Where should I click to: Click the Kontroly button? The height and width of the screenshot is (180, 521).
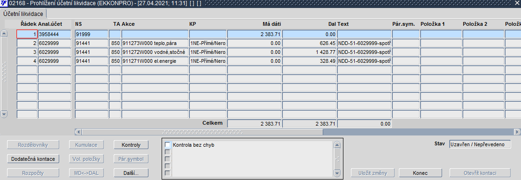pos(131,145)
